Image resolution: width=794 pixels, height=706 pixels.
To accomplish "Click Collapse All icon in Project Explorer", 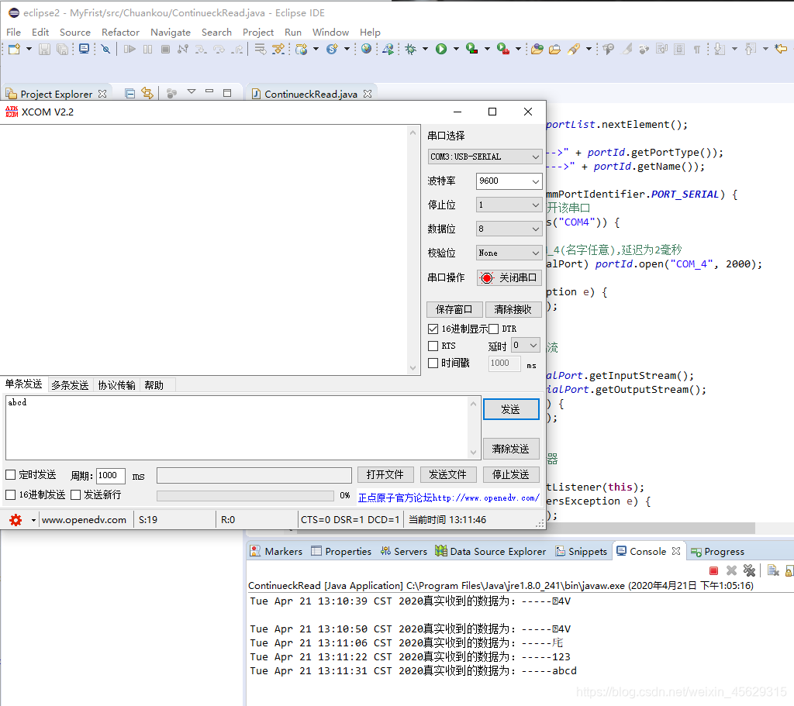I will coord(130,94).
